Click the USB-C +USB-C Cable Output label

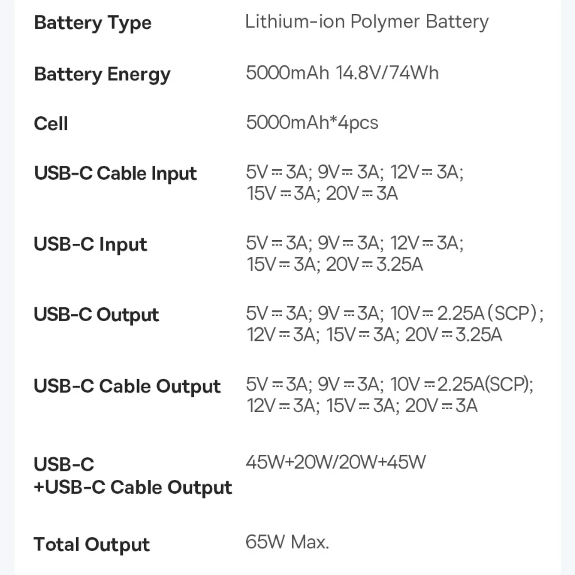pyautogui.click(x=132, y=476)
